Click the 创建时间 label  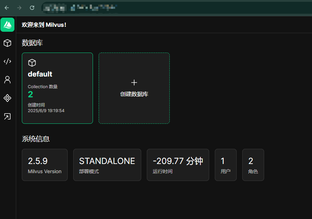point(36,105)
